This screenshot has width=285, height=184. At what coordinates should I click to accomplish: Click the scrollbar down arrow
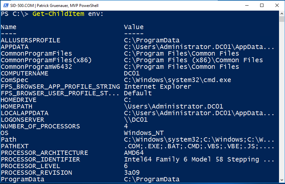click(x=282, y=181)
